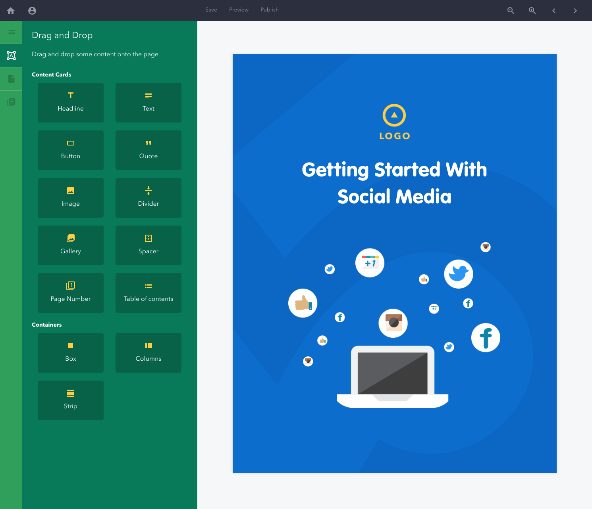This screenshot has height=509, width=592.
Task: Select the Page Number content card
Action: (70, 293)
